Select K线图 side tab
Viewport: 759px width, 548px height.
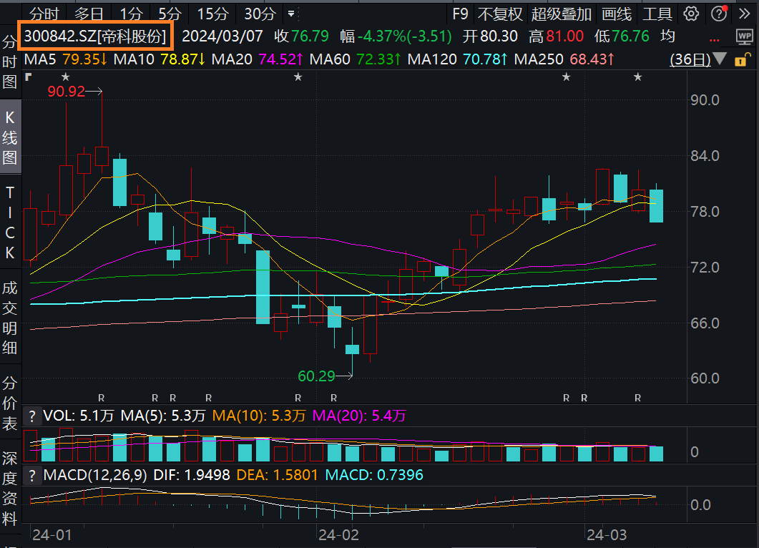[10, 137]
